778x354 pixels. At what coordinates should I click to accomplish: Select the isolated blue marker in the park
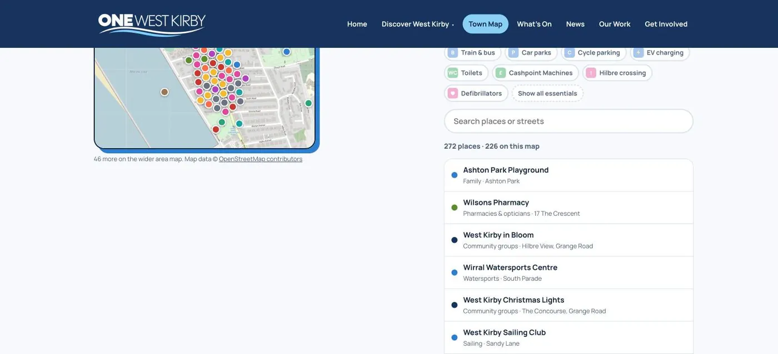[x=287, y=52]
